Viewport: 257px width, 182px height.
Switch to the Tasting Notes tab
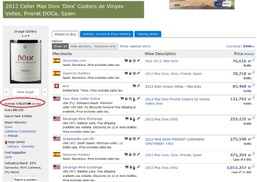(x=148, y=34)
